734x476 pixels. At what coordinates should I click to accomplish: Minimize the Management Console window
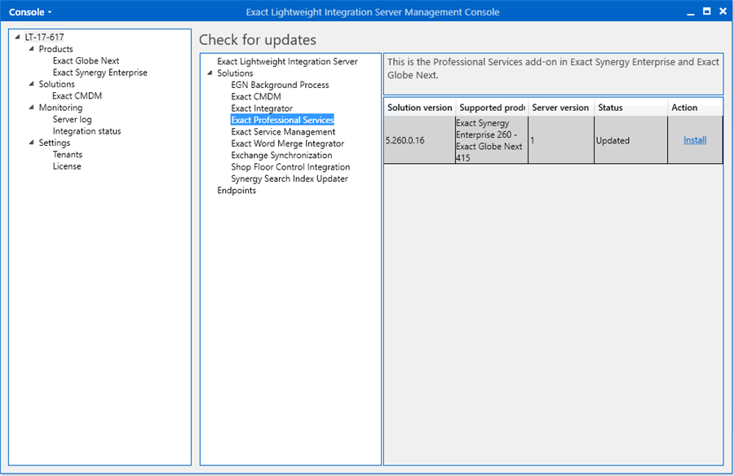[691, 12]
